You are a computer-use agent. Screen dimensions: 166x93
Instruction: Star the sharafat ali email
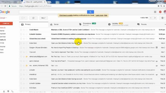[24, 74]
